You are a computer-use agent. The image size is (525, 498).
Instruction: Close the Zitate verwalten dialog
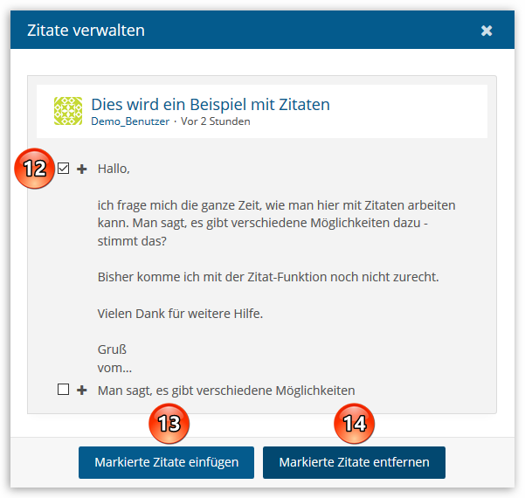(x=487, y=31)
